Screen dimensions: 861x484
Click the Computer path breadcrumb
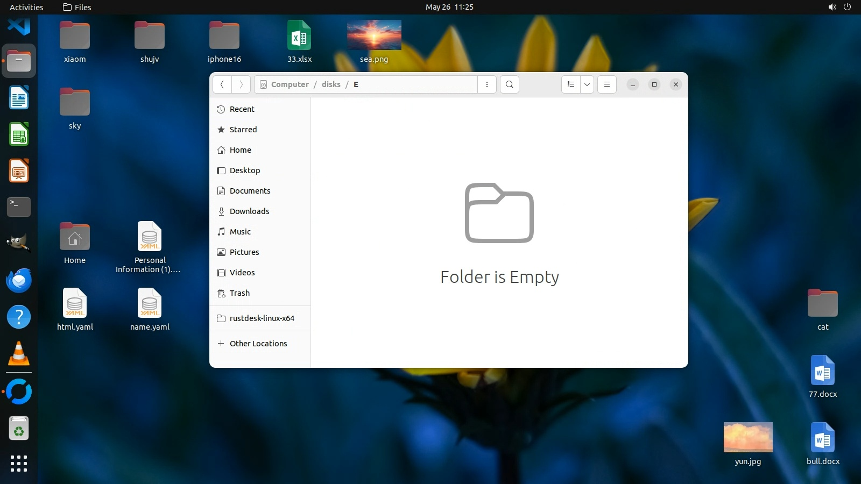(290, 84)
